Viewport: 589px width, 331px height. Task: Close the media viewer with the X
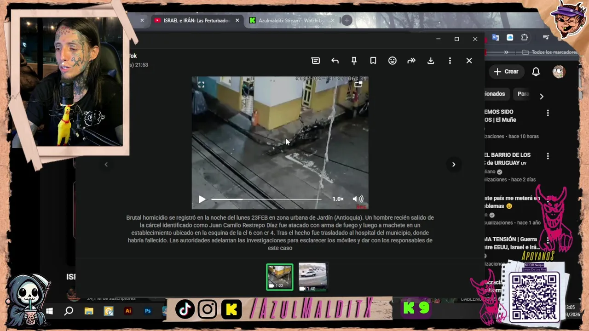pos(469,61)
